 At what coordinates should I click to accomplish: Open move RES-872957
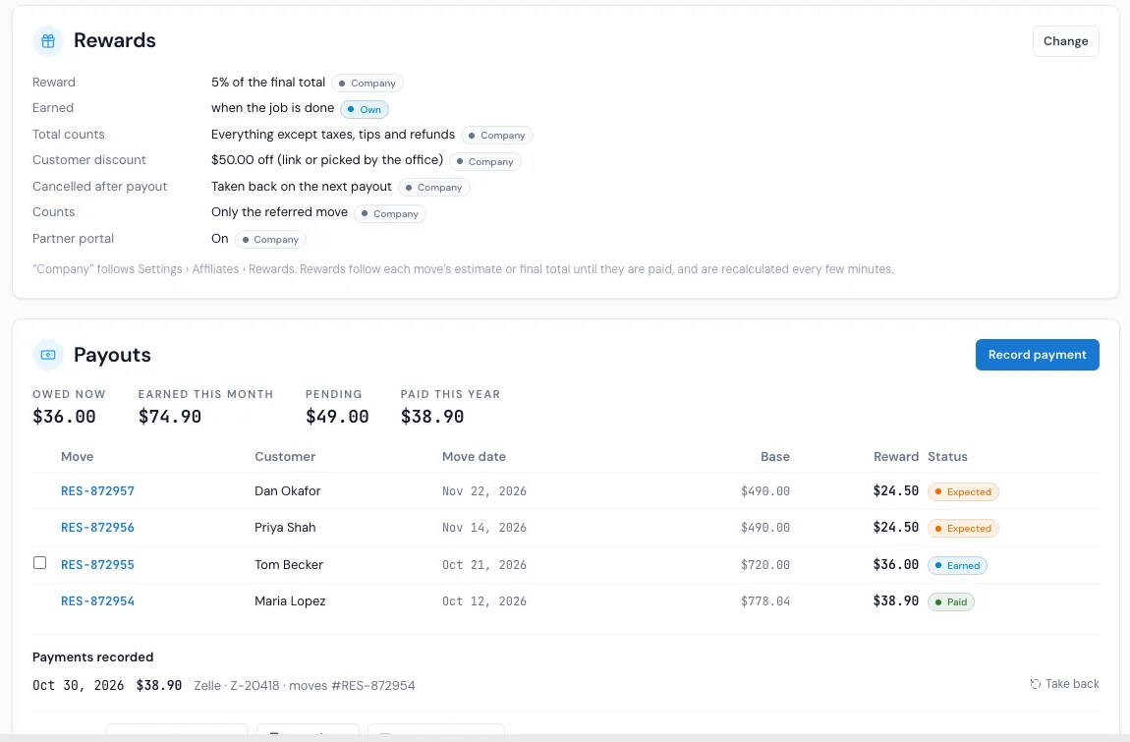click(97, 491)
